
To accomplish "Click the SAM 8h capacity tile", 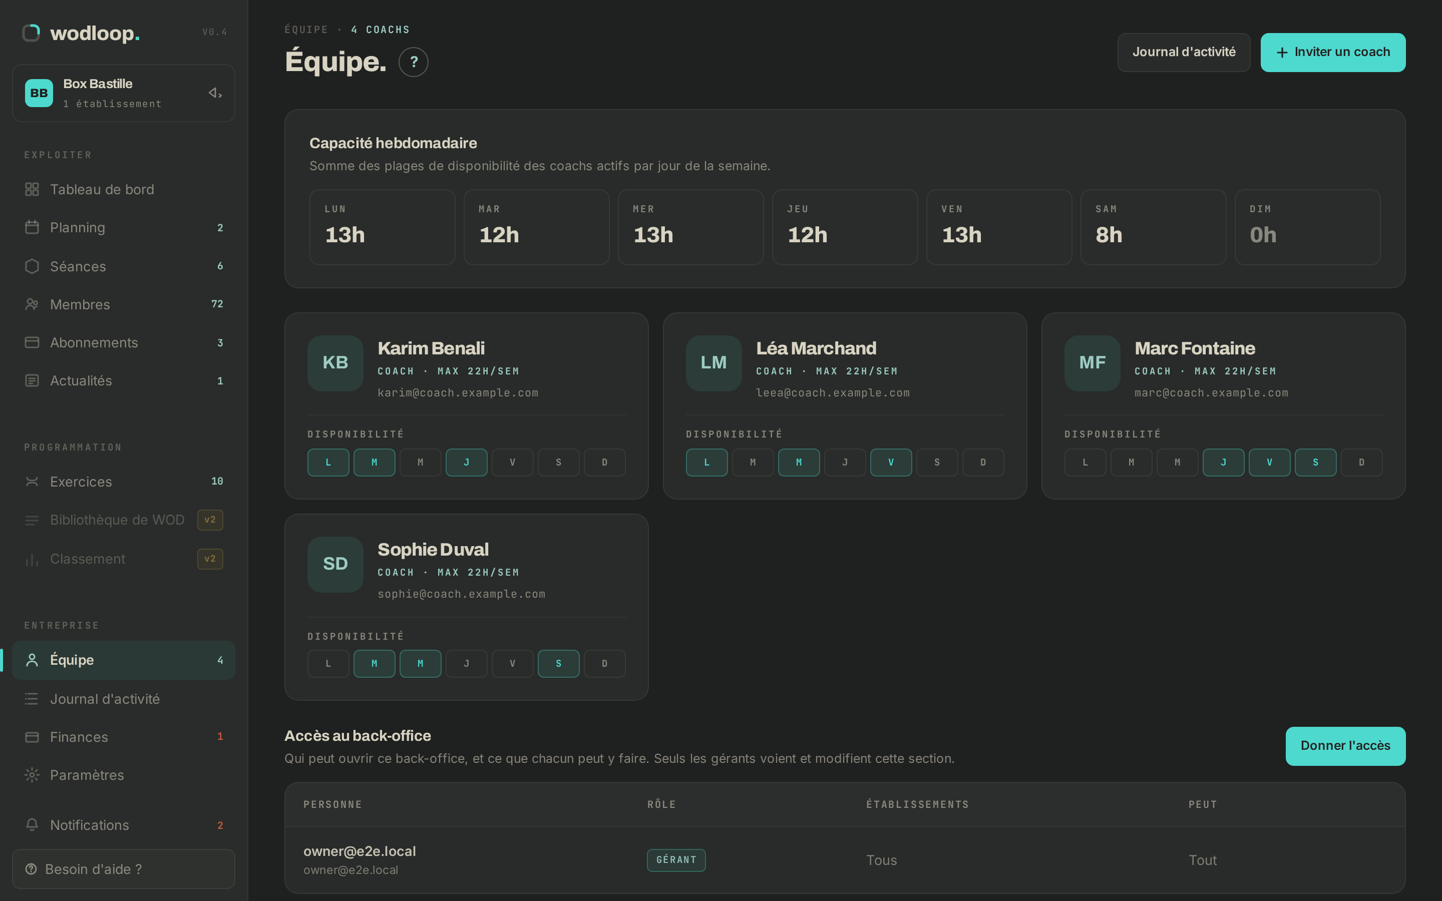I will pyautogui.click(x=1153, y=227).
